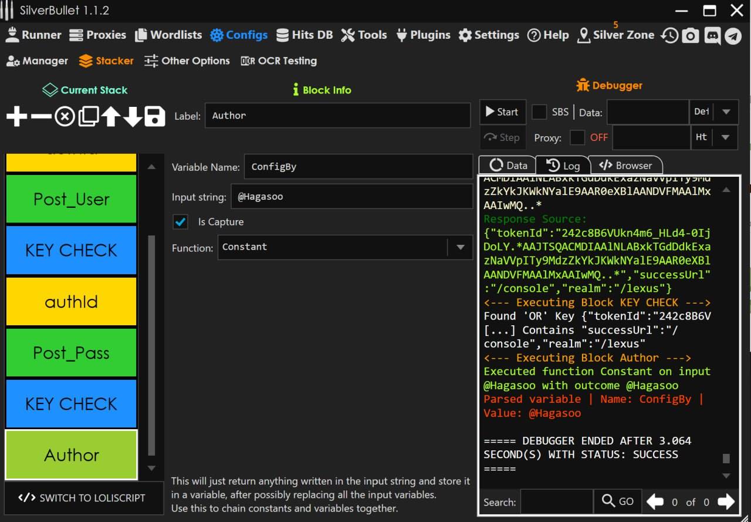
Task: Move the selected block down with arrow icon
Action: click(x=133, y=116)
